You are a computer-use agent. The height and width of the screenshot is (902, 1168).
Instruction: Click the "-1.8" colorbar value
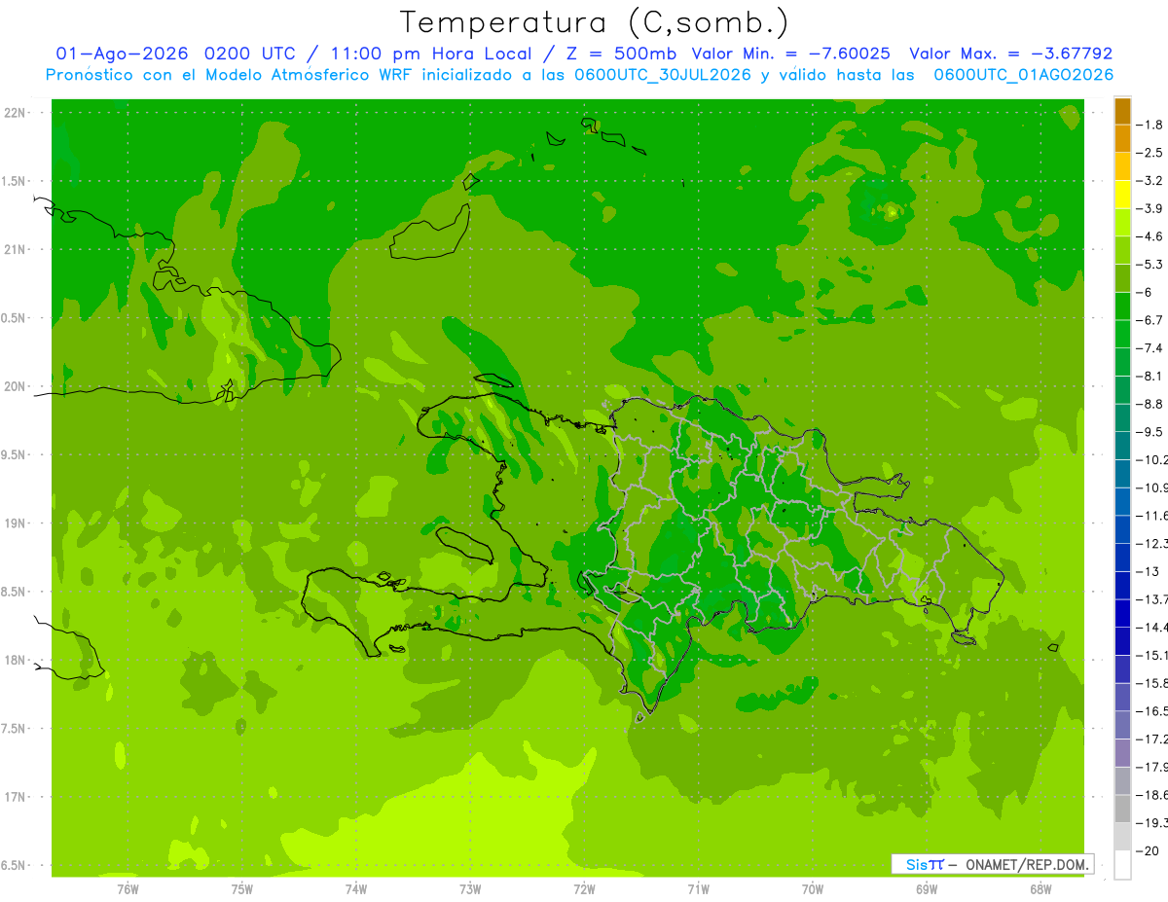pyautogui.click(x=1149, y=125)
